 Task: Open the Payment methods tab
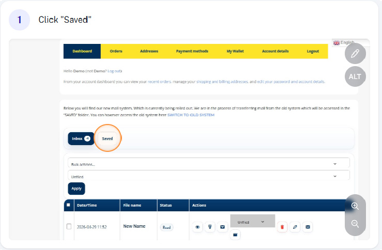[x=192, y=51]
